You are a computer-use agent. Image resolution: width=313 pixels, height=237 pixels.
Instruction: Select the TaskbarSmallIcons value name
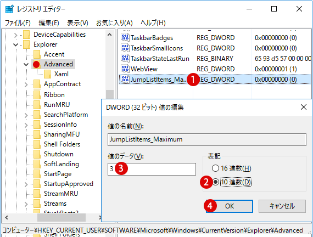point(156,48)
